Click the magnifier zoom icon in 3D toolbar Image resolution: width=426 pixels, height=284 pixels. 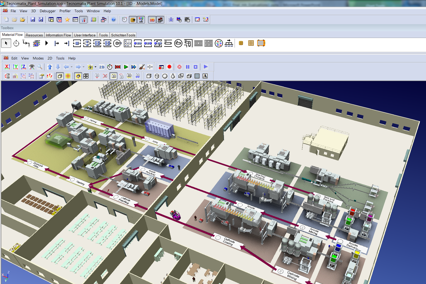(40, 67)
